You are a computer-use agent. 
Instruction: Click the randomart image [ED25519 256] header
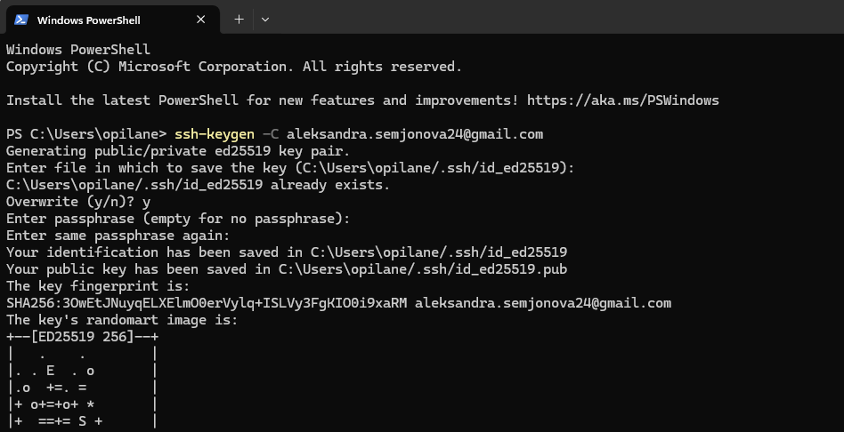82,337
